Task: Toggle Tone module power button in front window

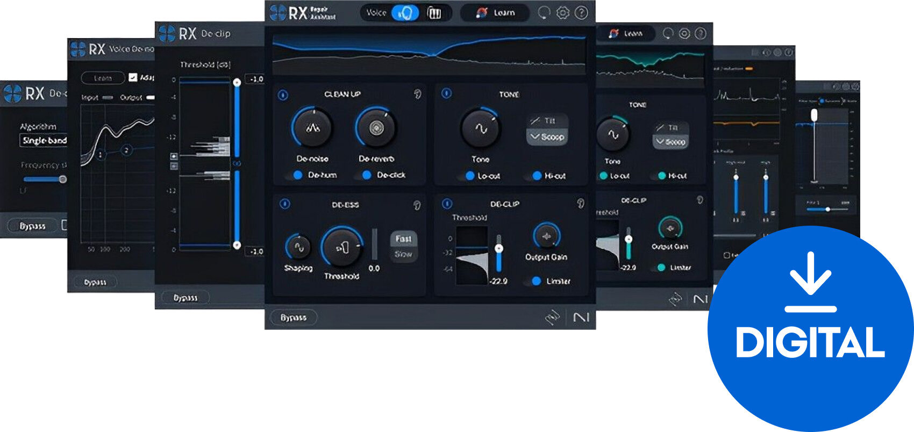Action: point(446,93)
